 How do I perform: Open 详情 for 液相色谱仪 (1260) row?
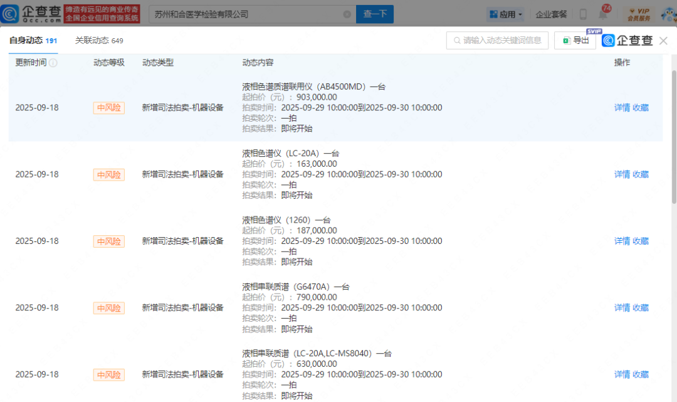622,241
